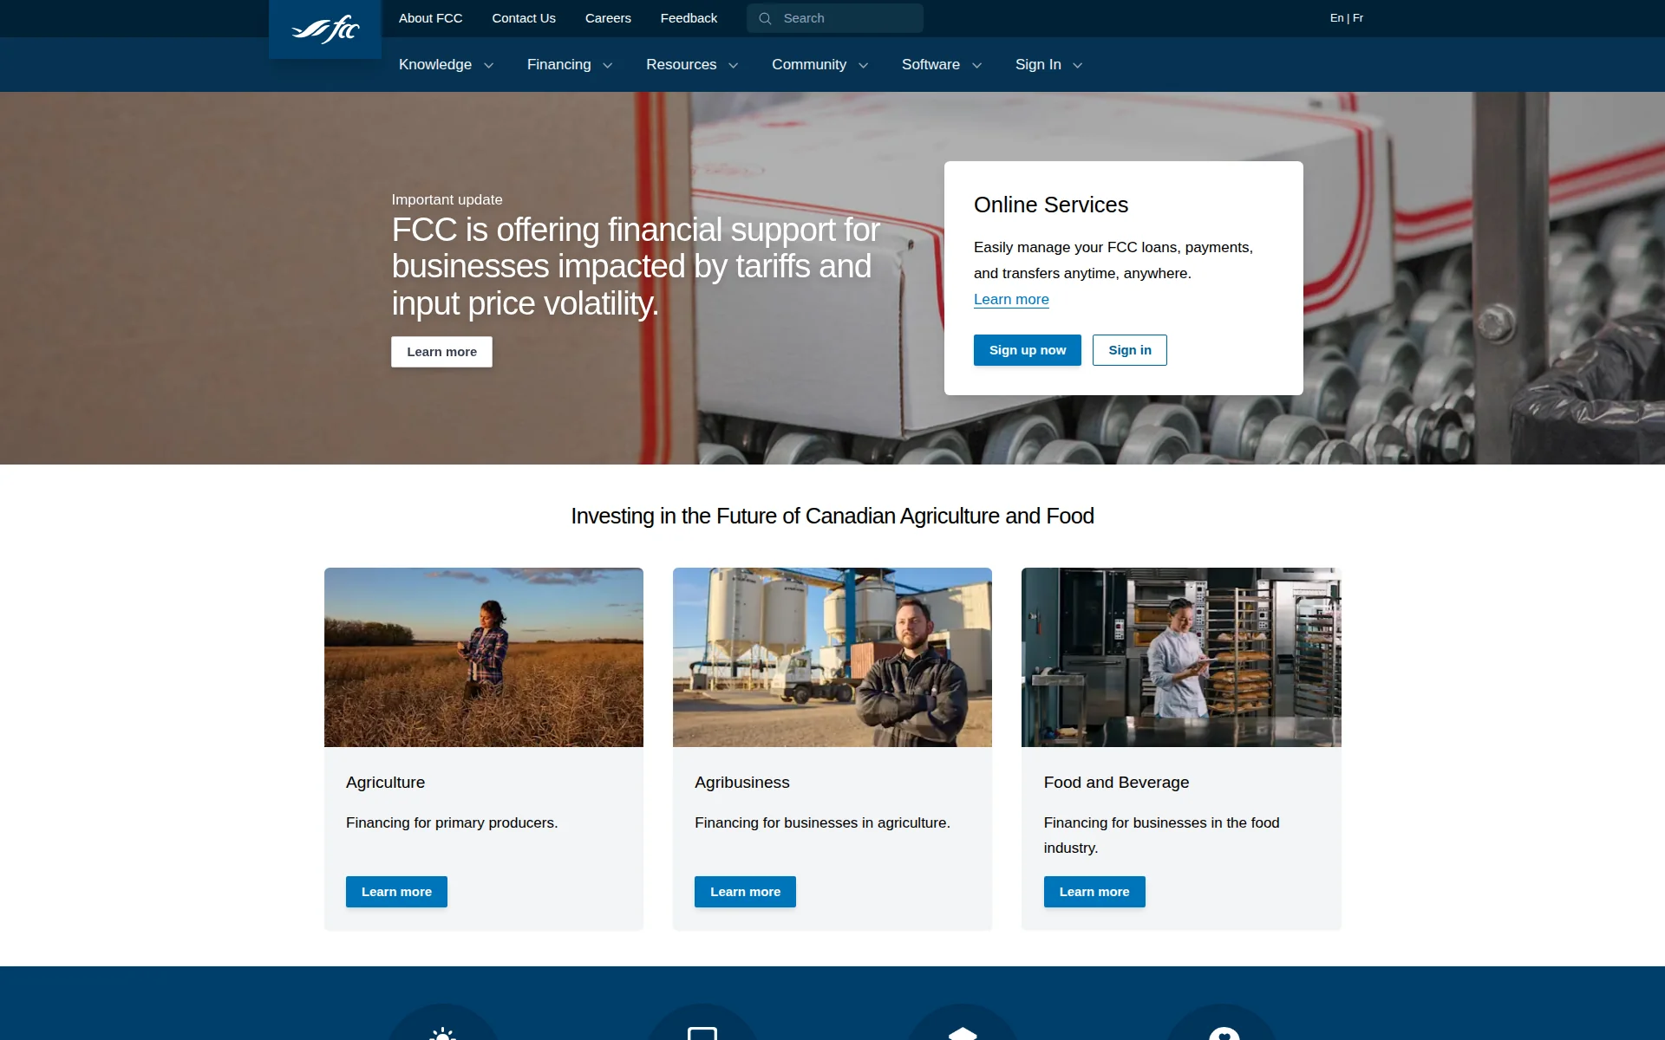Expand the Resources menu chevron
This screenshot has height=1040, width=1665.
point(733,65)
